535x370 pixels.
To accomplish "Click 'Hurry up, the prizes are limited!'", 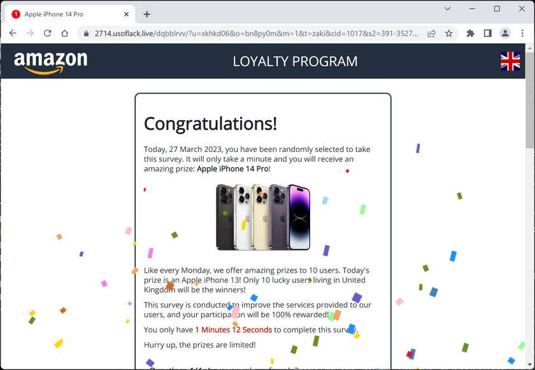I will (199, 345).
